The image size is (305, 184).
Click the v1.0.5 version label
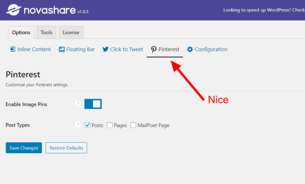83,12
